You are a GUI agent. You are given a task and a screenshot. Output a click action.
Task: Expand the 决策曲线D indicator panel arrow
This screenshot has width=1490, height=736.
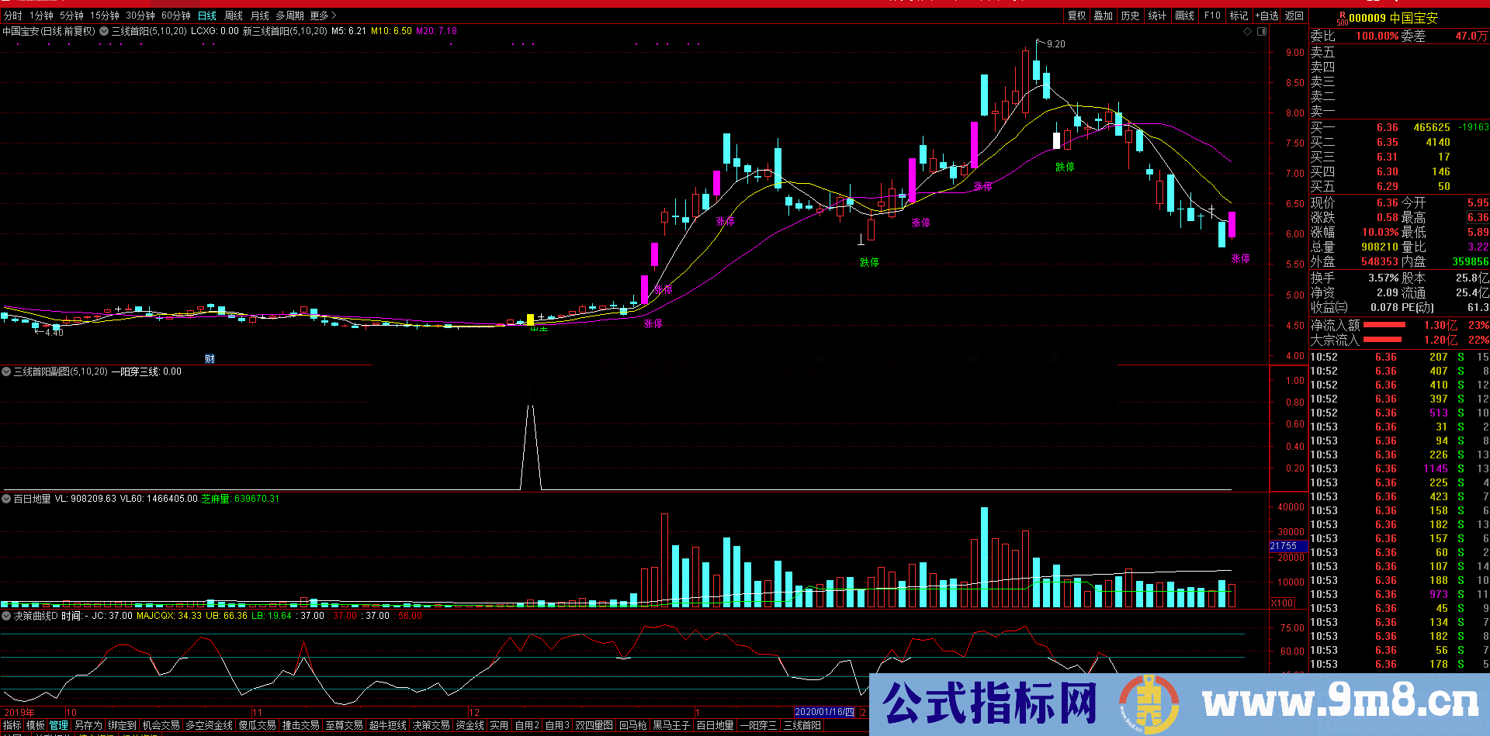point(6,616)
